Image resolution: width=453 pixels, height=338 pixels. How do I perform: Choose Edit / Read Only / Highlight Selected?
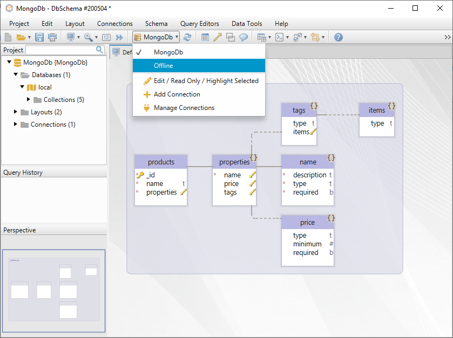click(x=206, y=81)
